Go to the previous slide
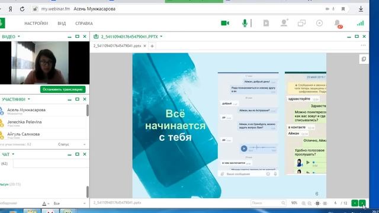 tap(355, 203)
